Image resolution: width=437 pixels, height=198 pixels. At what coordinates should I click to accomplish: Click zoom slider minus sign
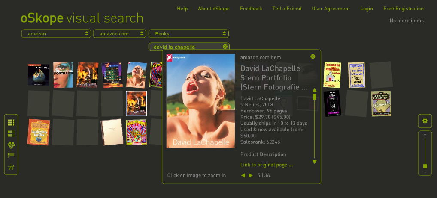tap(425, 172)
